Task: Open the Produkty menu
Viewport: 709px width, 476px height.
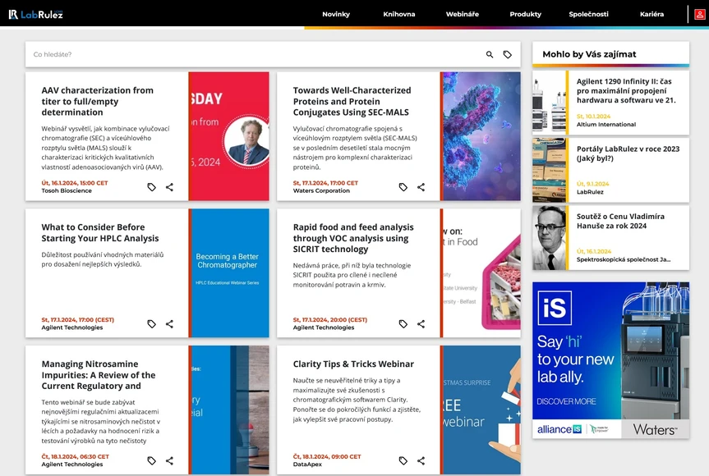Action: pyautogui.click(x=526, y=14)
